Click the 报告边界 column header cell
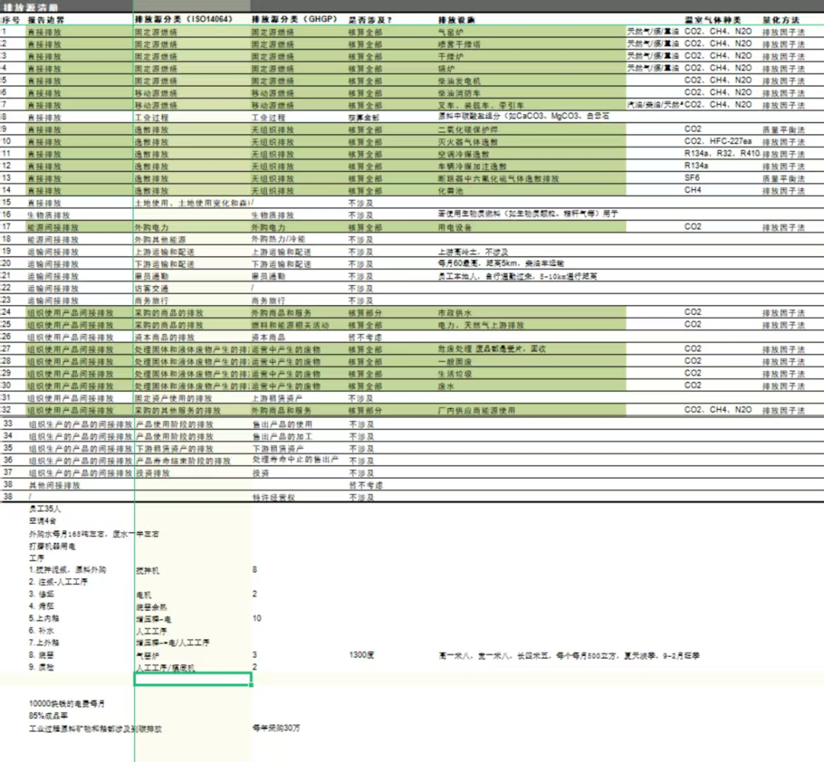The width and height of the screenshot is (824, 762). coord(46,19)
